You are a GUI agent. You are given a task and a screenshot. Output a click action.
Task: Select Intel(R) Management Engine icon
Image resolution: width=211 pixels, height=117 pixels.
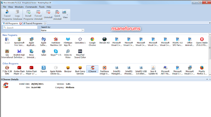tap(117, 70)
